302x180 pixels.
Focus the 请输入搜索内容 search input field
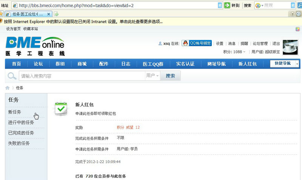[82, 76]
